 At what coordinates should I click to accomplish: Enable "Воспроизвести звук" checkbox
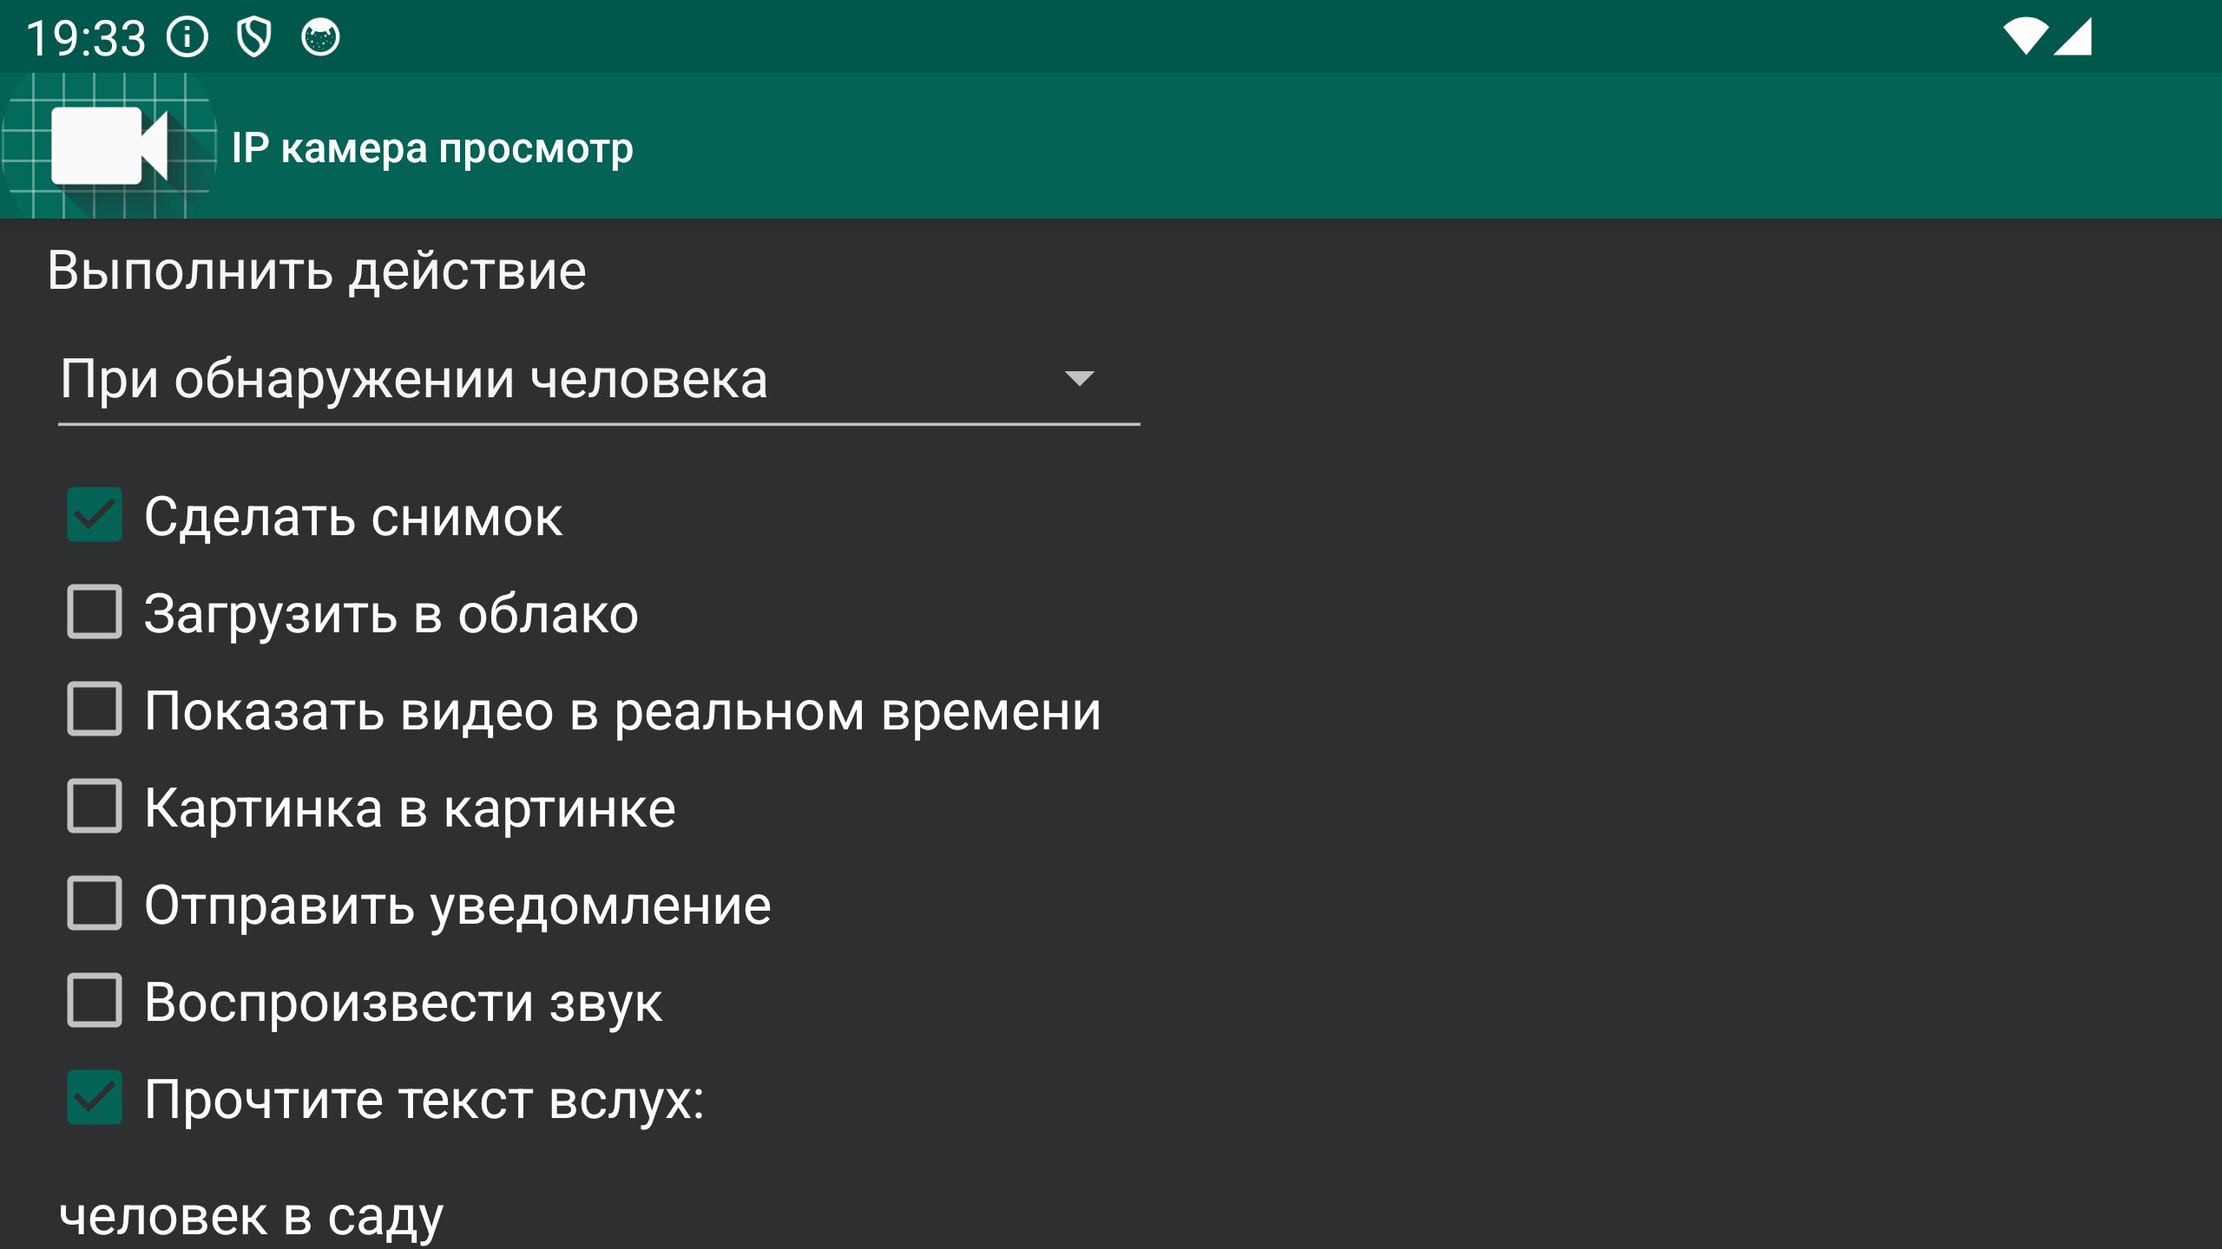[x=95, y=1001]
